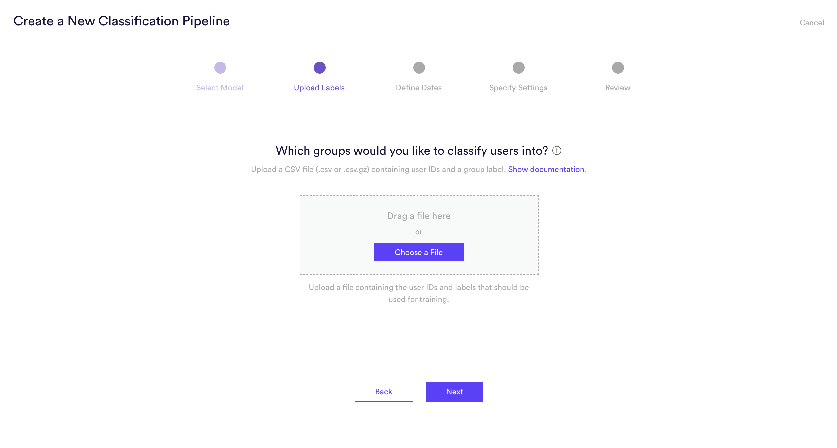This screenshot has width=837, height=448.
Task: Select the Specify Settings step label
Action: (518, 88)
